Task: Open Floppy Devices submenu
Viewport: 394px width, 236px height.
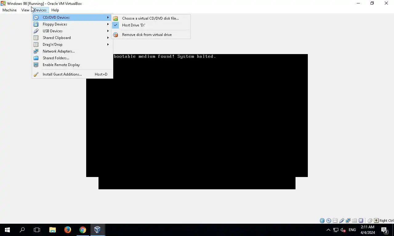Action: pyautogui.click(x=72, y=24)
